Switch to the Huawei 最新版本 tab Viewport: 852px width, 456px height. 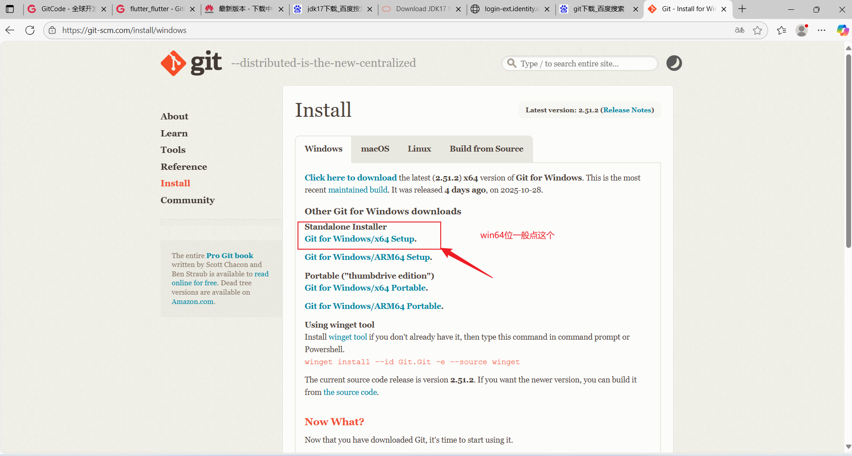pos(245,9)
